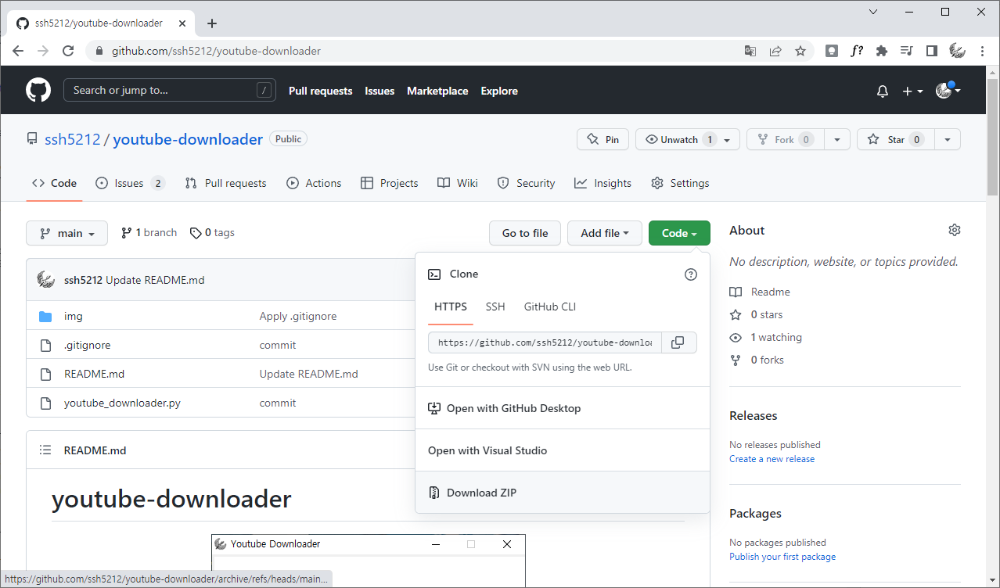The height and width of the screenshot is (588, 1000).
Task: View site information lock icon
Action: (99, 51)
